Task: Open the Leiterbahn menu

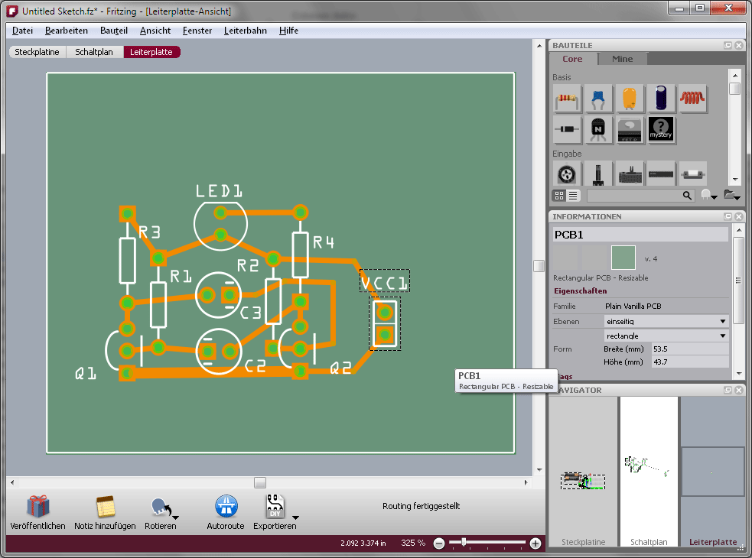Action: [x=245, y=31]
